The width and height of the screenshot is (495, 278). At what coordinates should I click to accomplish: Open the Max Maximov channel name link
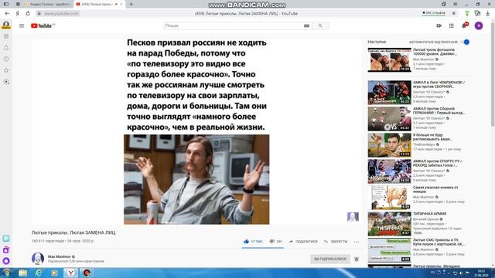coord(60,256)
